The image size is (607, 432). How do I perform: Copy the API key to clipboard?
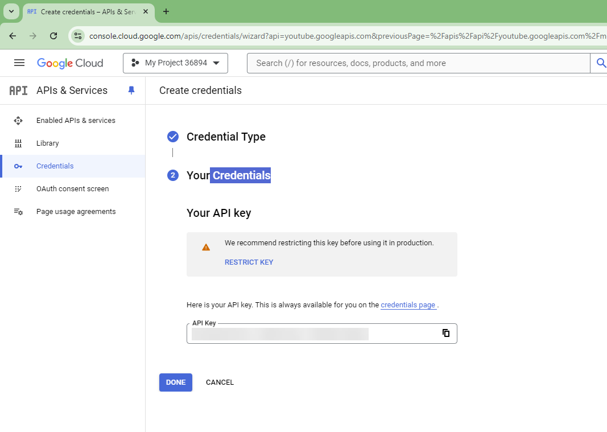[x=446, y=333]
